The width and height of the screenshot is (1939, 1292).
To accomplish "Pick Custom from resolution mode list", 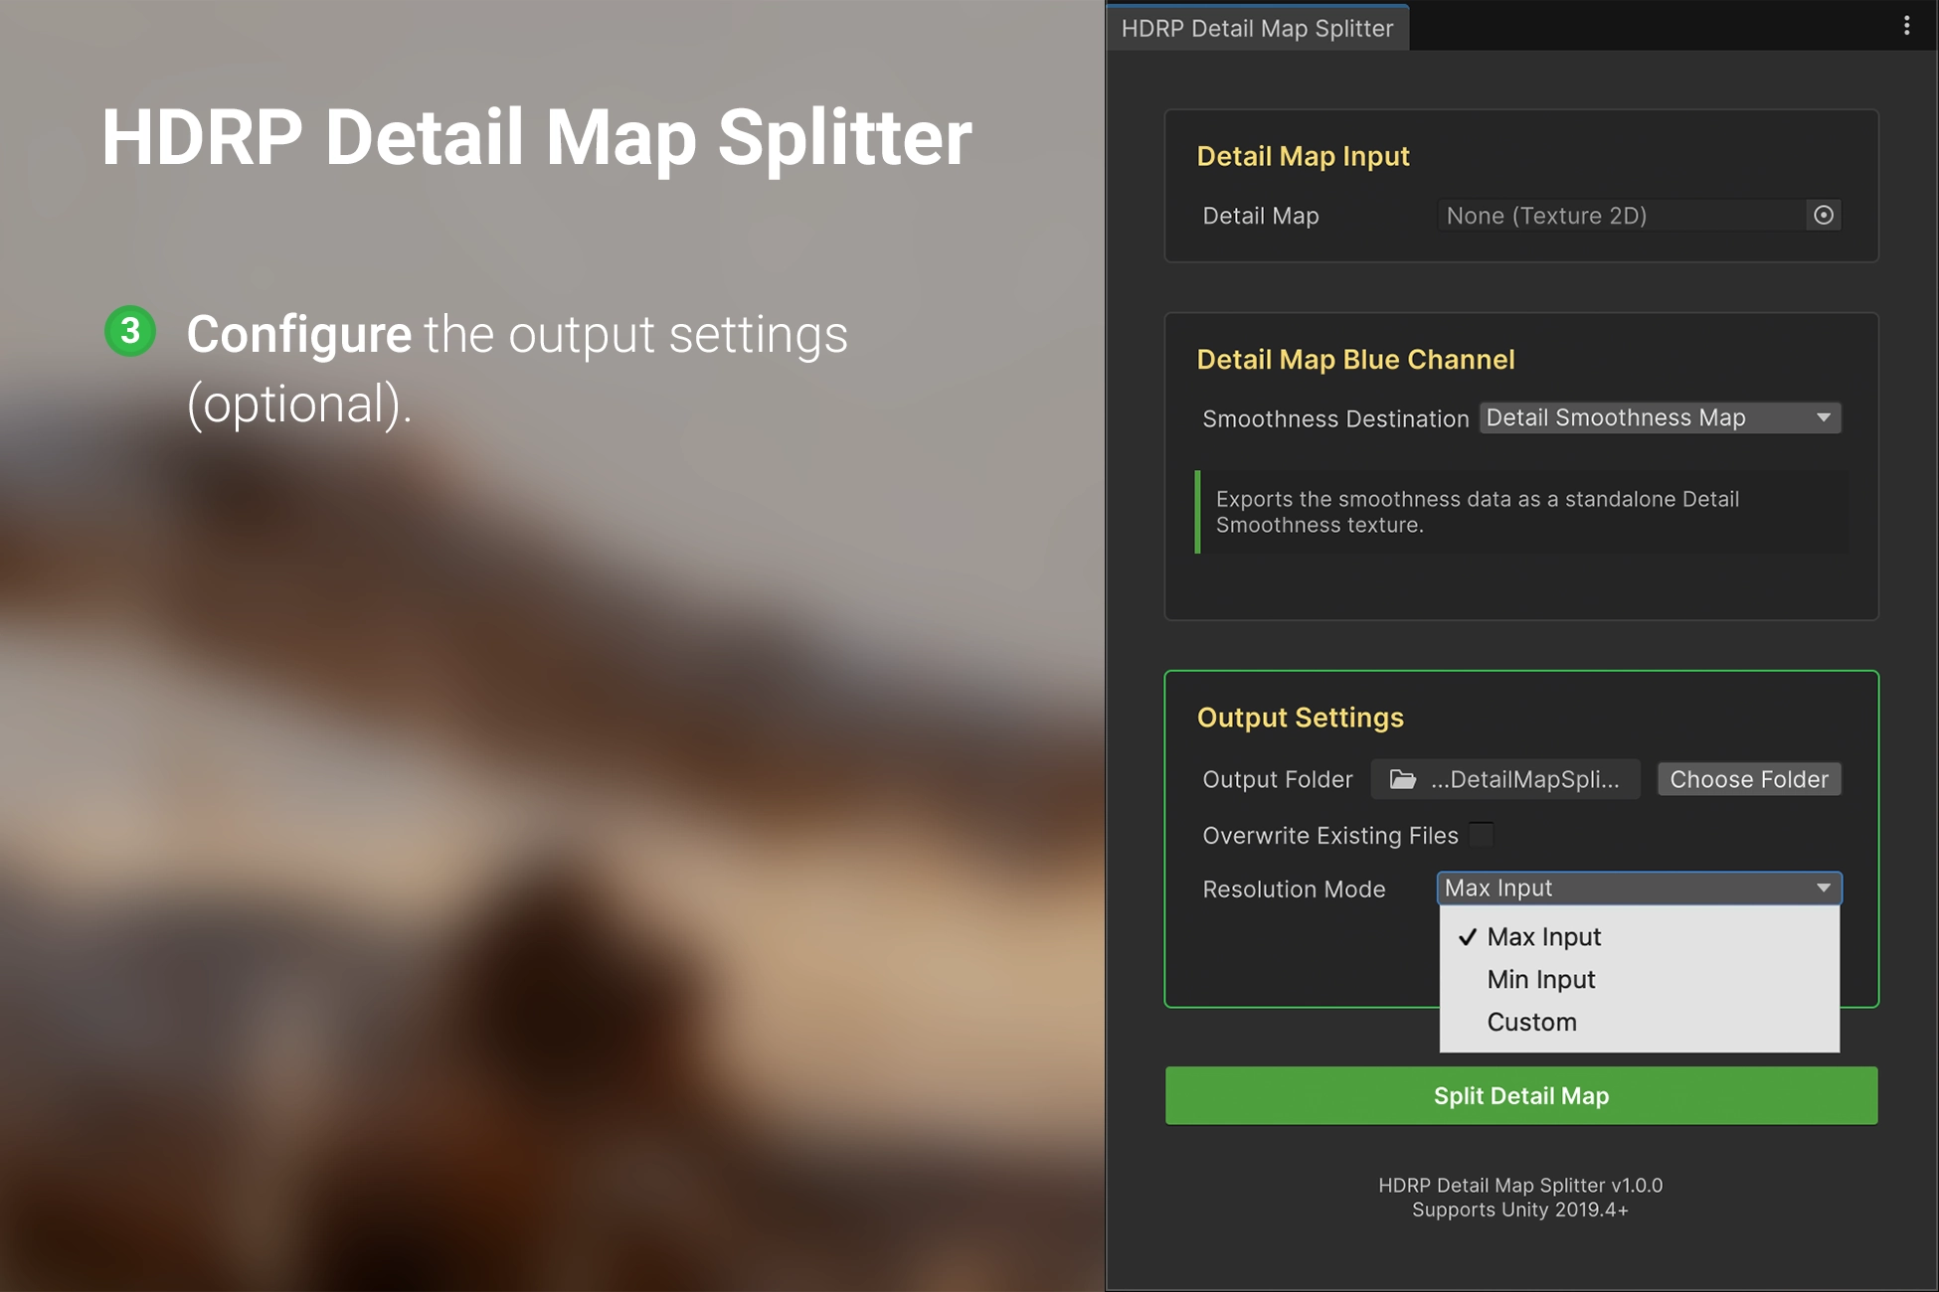I will [x=1531, y=1023].
